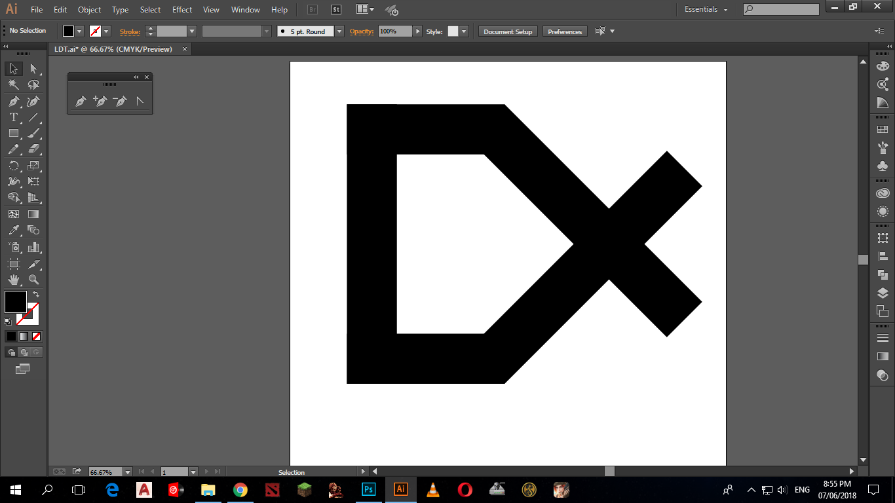Select the Pencil tool

click(x=14, y=149)
